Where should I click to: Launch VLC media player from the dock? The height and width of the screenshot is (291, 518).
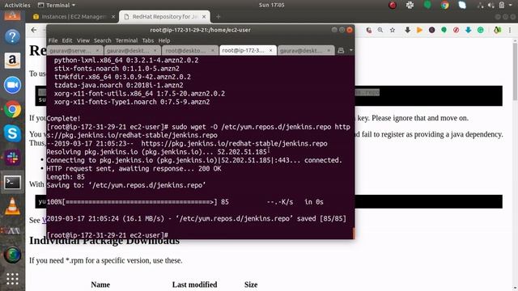[x=12, y=207]
